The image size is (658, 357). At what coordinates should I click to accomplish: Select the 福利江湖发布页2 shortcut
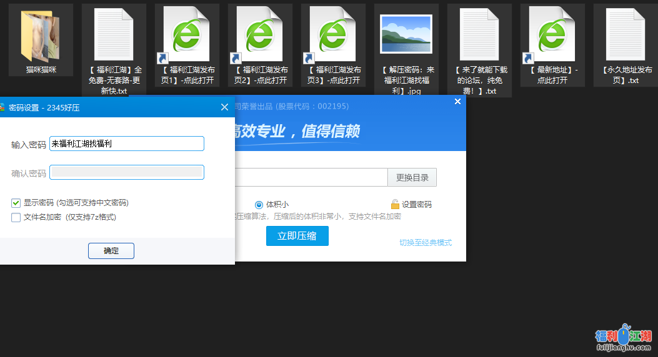click(260, 34)
